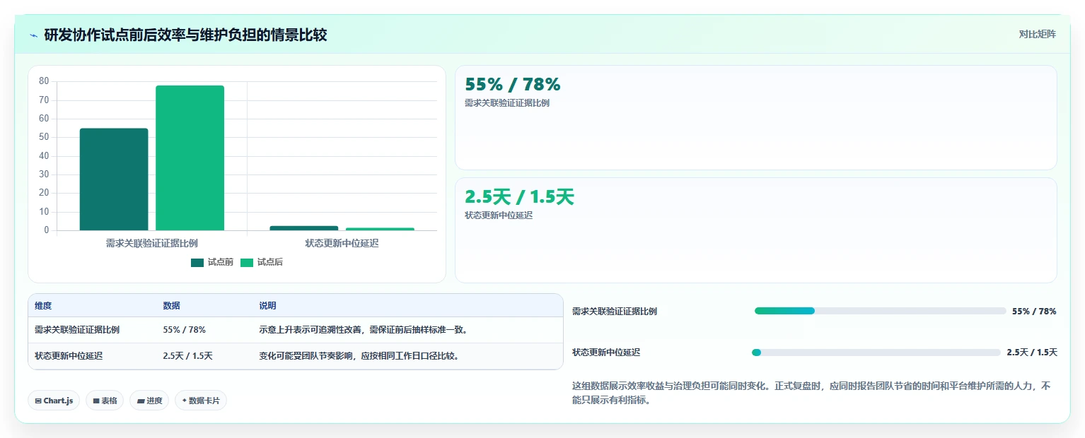
Task: Click the 2.5天 / 1.5天 value beside progress bar
Action: [1032, 353]
